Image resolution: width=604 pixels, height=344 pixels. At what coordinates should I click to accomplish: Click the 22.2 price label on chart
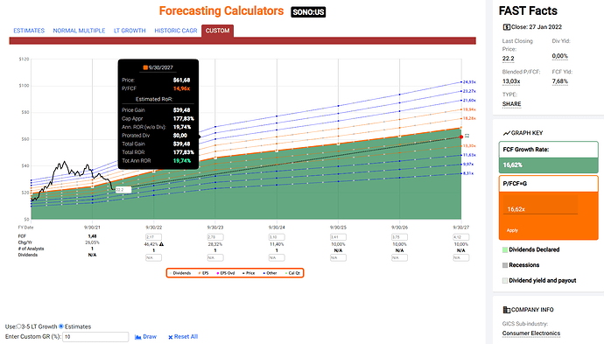coord(123,190)
